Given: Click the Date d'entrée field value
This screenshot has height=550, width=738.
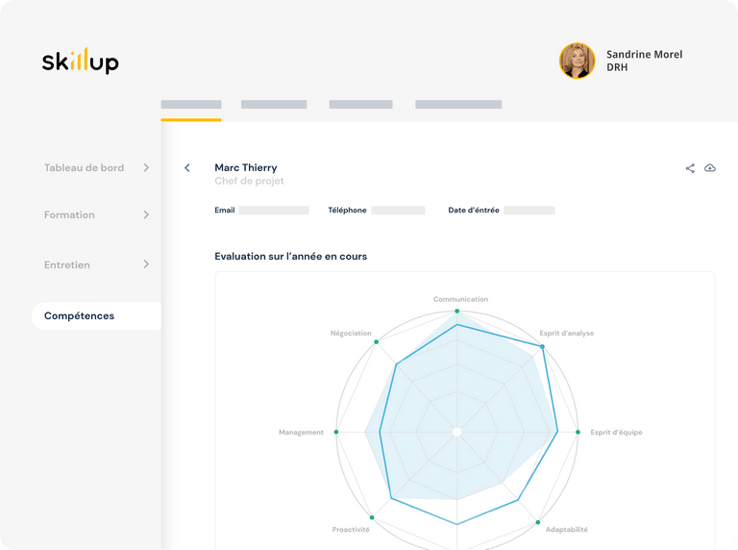Looking at the screenshot, I should [x=529, y=210].
